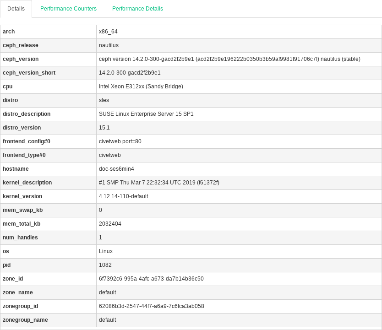Click the Intel Xeon cpu value
The image size is (382, 330).
(x=141, y=87)
